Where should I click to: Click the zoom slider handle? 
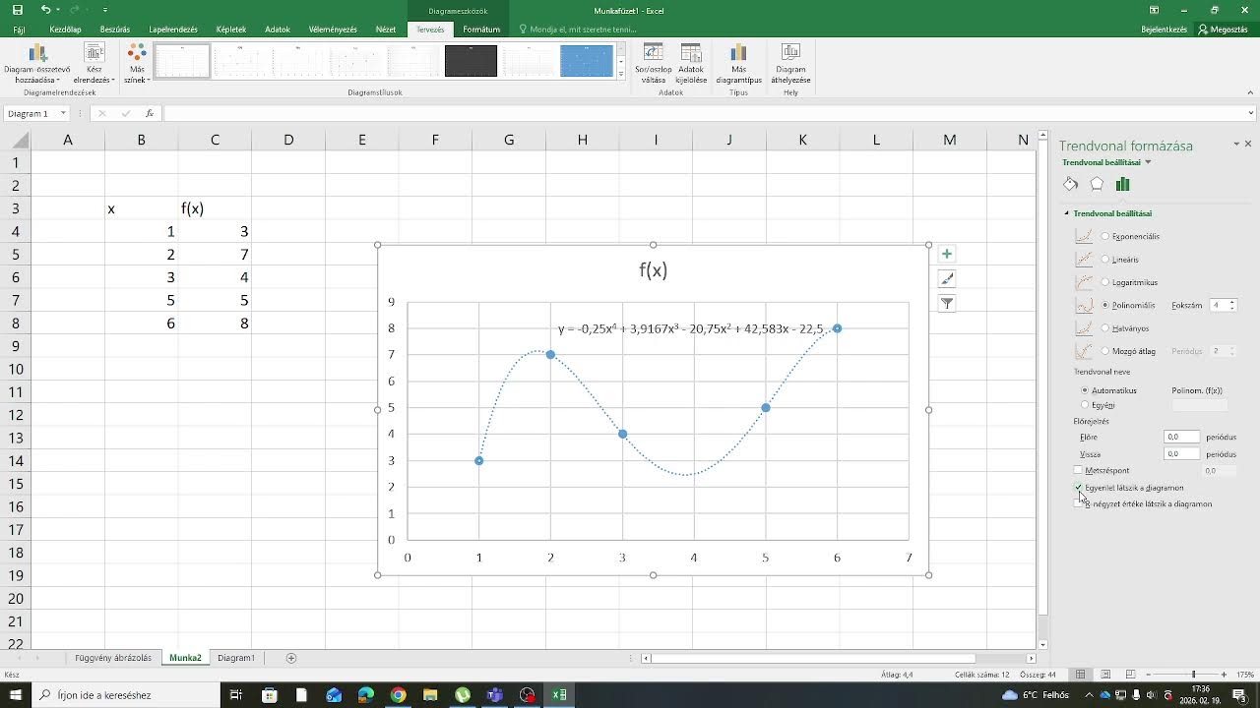click(1195, 675)
